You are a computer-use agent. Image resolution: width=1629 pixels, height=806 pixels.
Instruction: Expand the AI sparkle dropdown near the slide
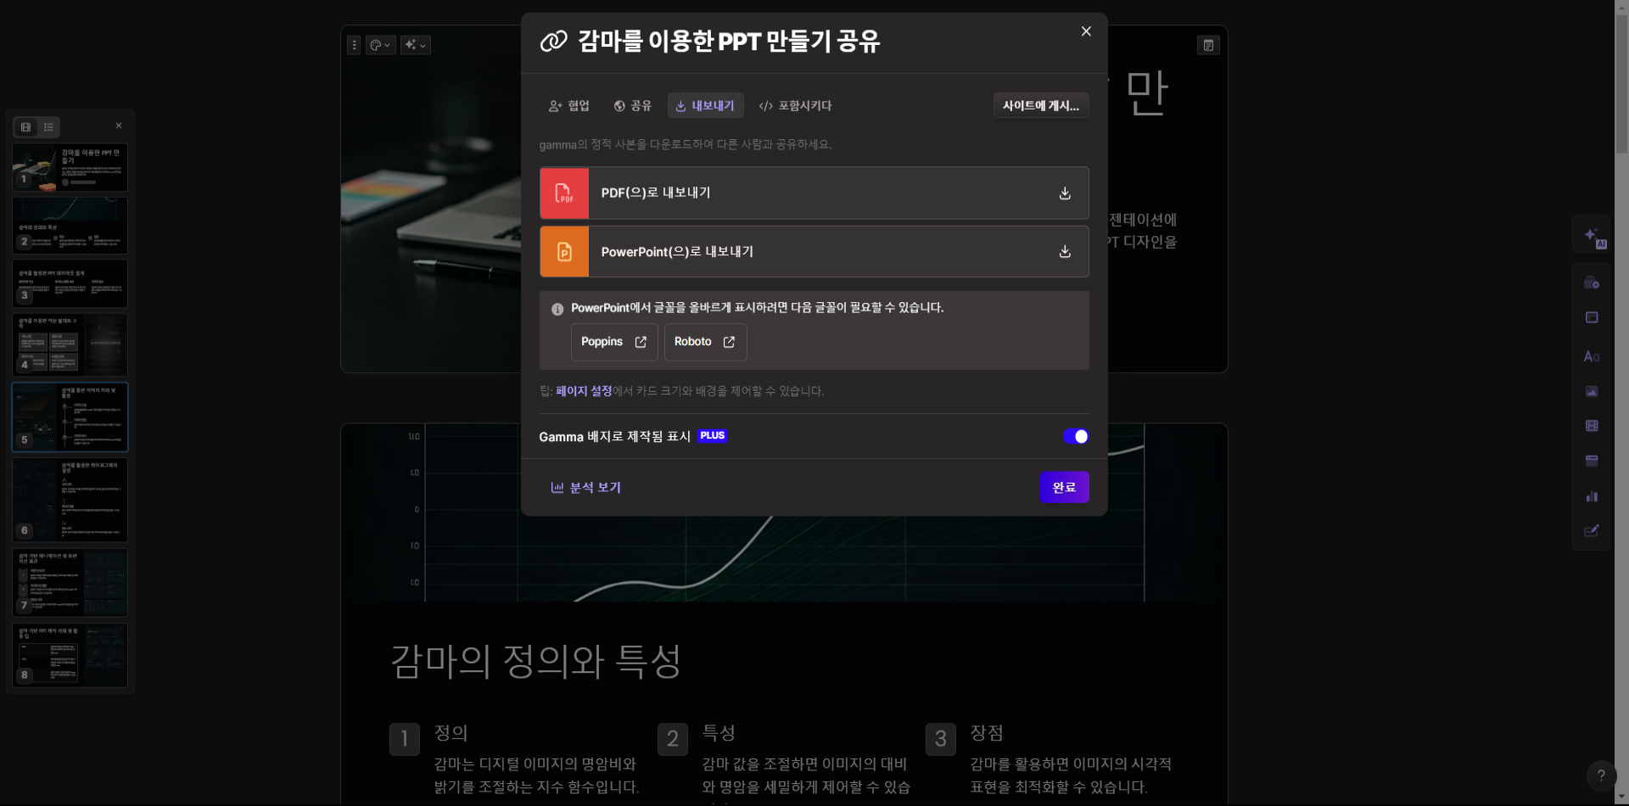tap(415, 45)
